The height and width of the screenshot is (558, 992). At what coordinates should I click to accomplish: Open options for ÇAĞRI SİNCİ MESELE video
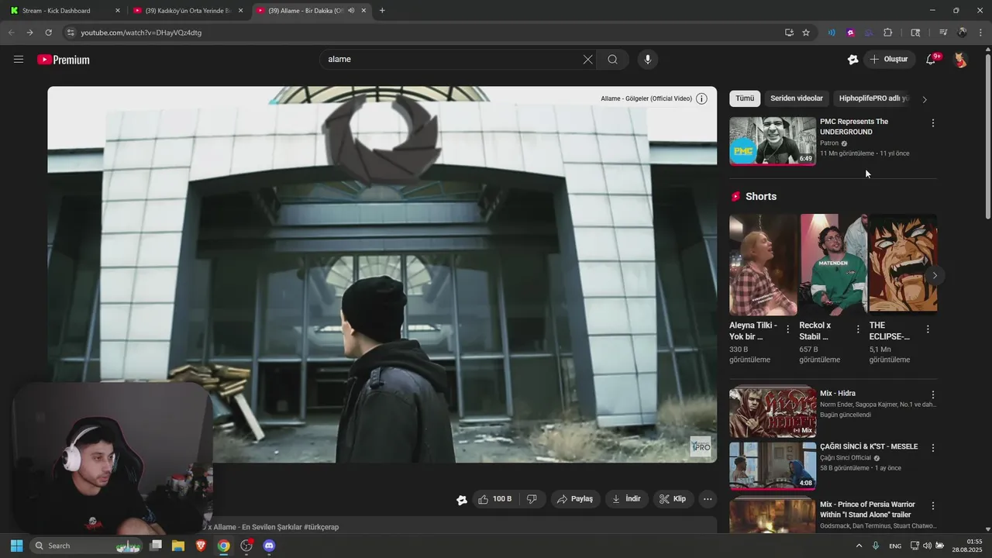(933, 448)
